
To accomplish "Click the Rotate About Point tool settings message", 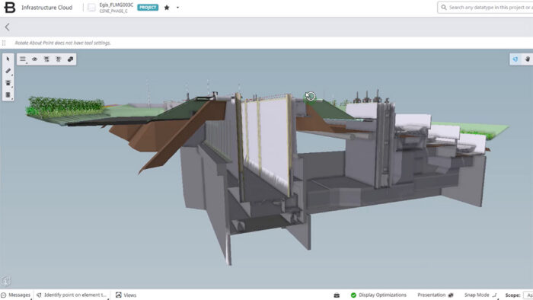I will coord(62,43).
